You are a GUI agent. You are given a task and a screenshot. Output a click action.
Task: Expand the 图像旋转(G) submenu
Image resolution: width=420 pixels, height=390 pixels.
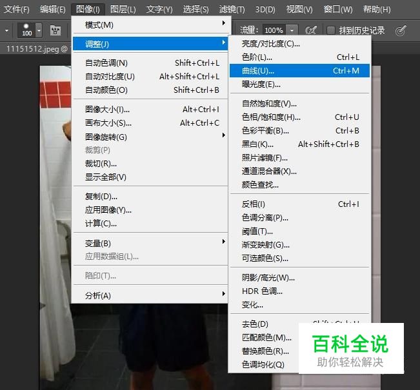pyautogui.click(x=150, y=137)
